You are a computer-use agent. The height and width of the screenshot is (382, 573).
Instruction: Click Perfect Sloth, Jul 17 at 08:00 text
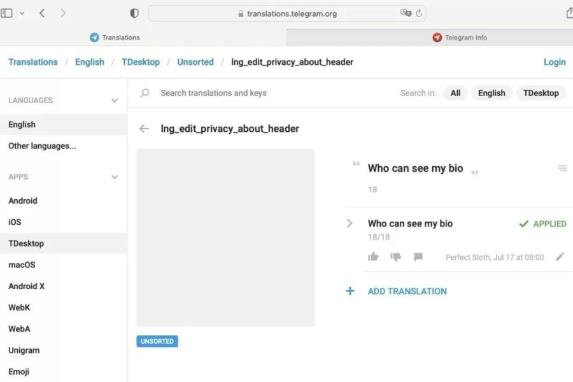[495, 257]
